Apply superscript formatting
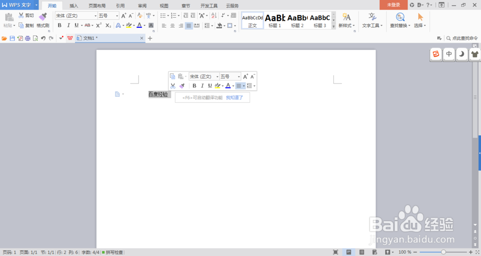This screenshot has height=256, width=481. click(x=99, y=25)
